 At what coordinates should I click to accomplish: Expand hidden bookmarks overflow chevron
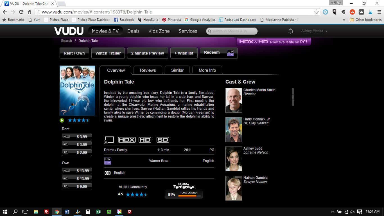pos(344,20)
